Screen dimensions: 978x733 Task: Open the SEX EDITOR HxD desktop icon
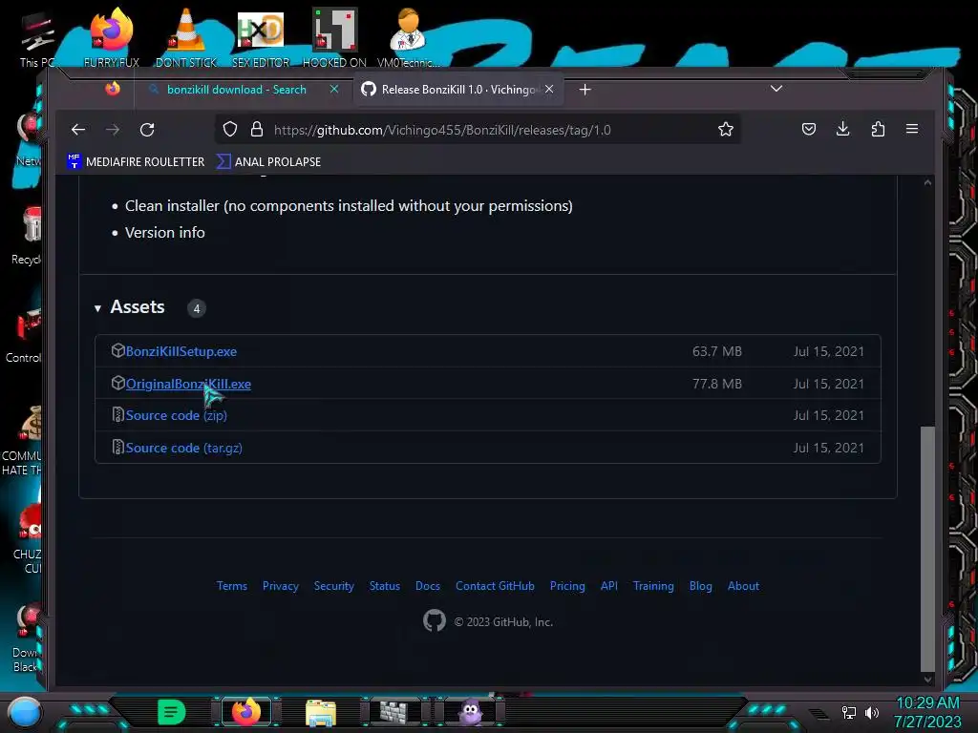tap(261, 37)
